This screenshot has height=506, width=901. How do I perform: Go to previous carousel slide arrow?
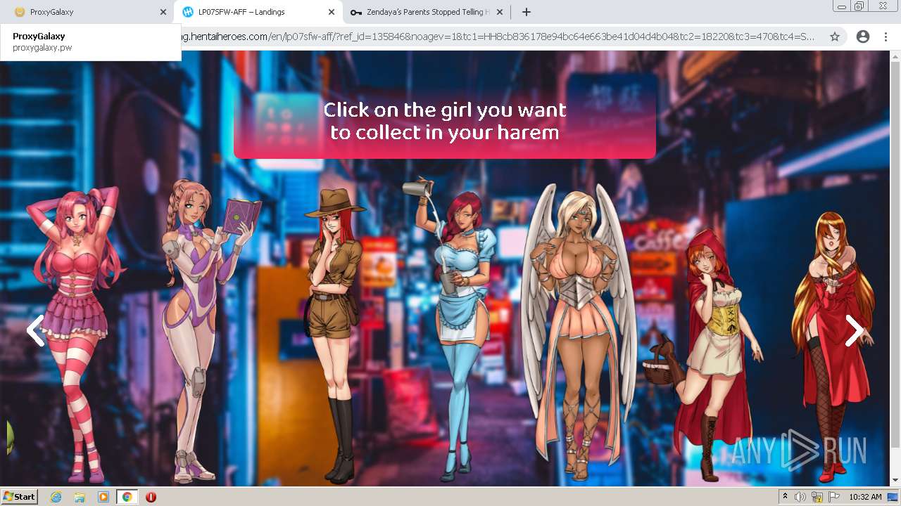pyautogui.click(x=35, y=330)
